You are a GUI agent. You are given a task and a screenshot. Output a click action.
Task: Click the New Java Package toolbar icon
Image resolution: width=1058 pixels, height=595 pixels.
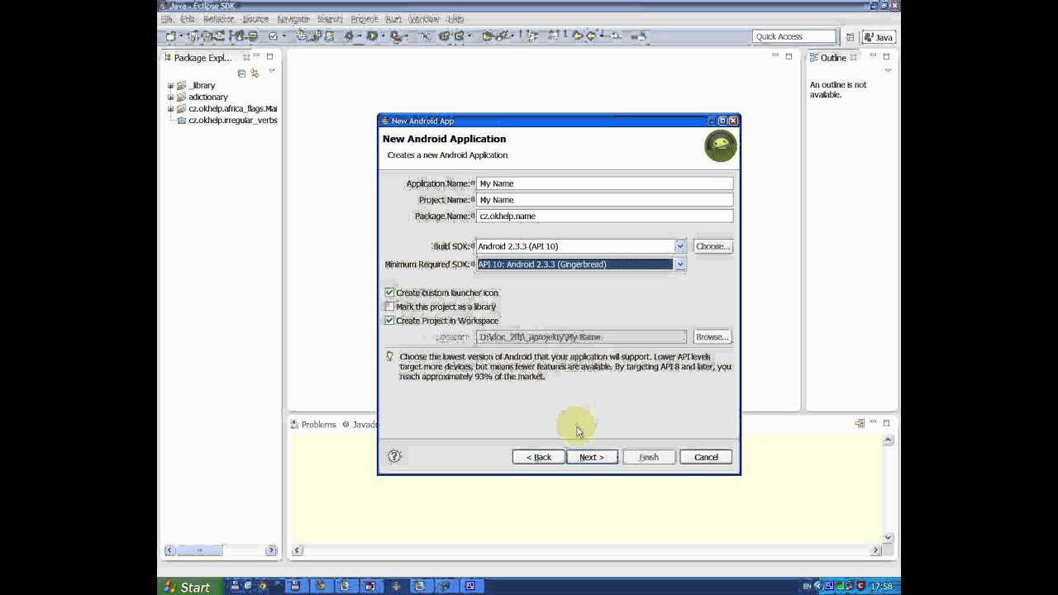445,36
